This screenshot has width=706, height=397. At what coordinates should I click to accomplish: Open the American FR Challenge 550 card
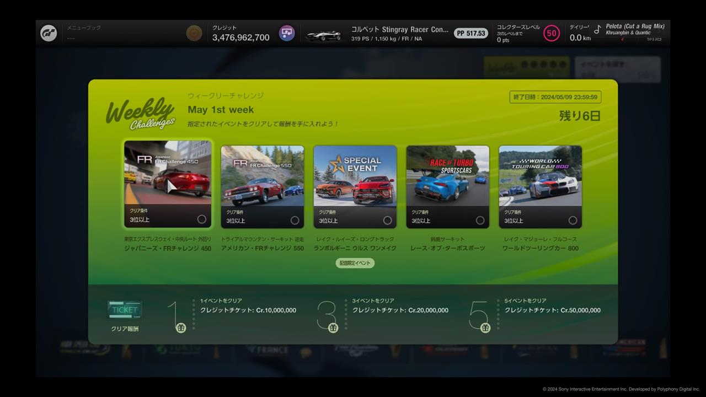263,187
